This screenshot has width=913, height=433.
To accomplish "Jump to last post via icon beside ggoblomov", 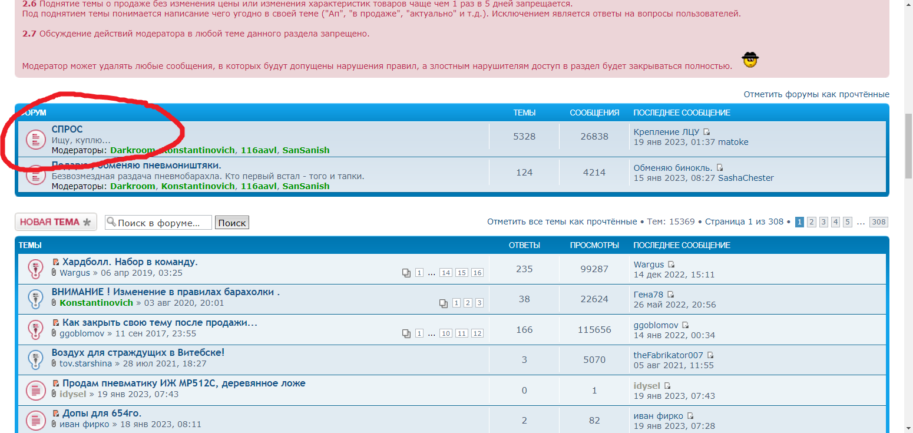I will 685,325.
